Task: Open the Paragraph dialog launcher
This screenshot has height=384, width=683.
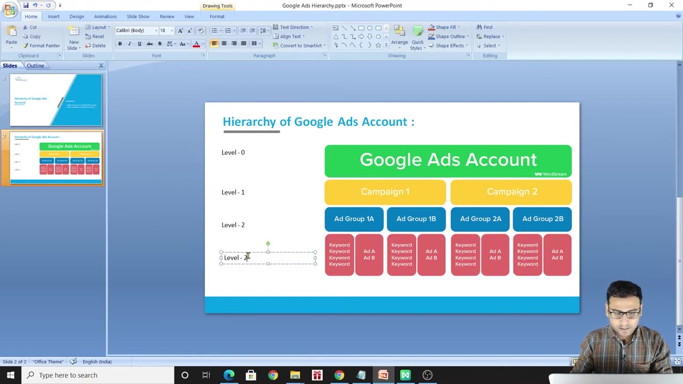Action: click(x=324, y=55)
